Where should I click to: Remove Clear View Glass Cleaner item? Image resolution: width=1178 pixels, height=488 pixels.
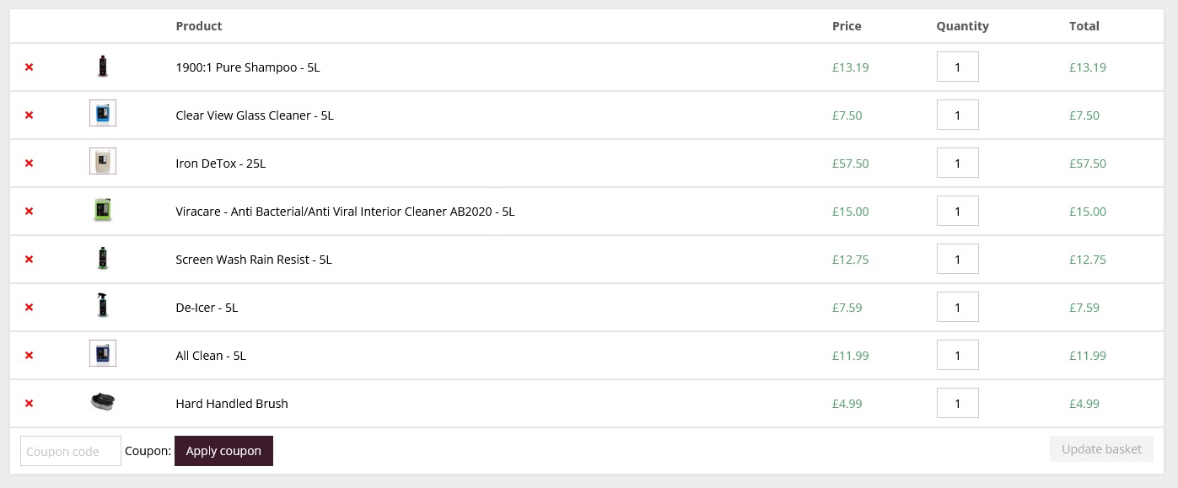pyautogui.click(x=29, y=115)
